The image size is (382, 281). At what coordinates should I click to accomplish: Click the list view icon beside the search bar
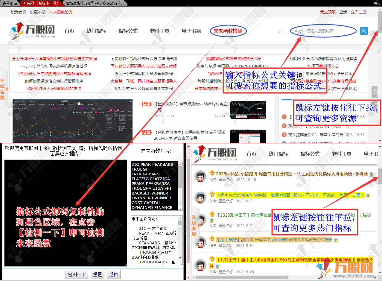(281, 31)
